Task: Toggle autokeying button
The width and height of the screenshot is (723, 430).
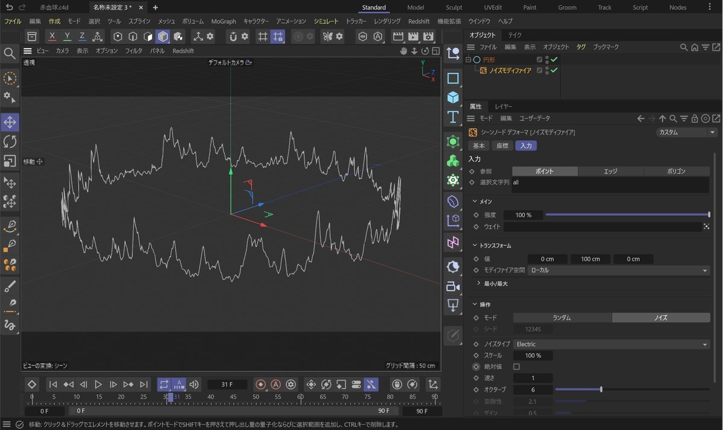Action: click(275, 384)
